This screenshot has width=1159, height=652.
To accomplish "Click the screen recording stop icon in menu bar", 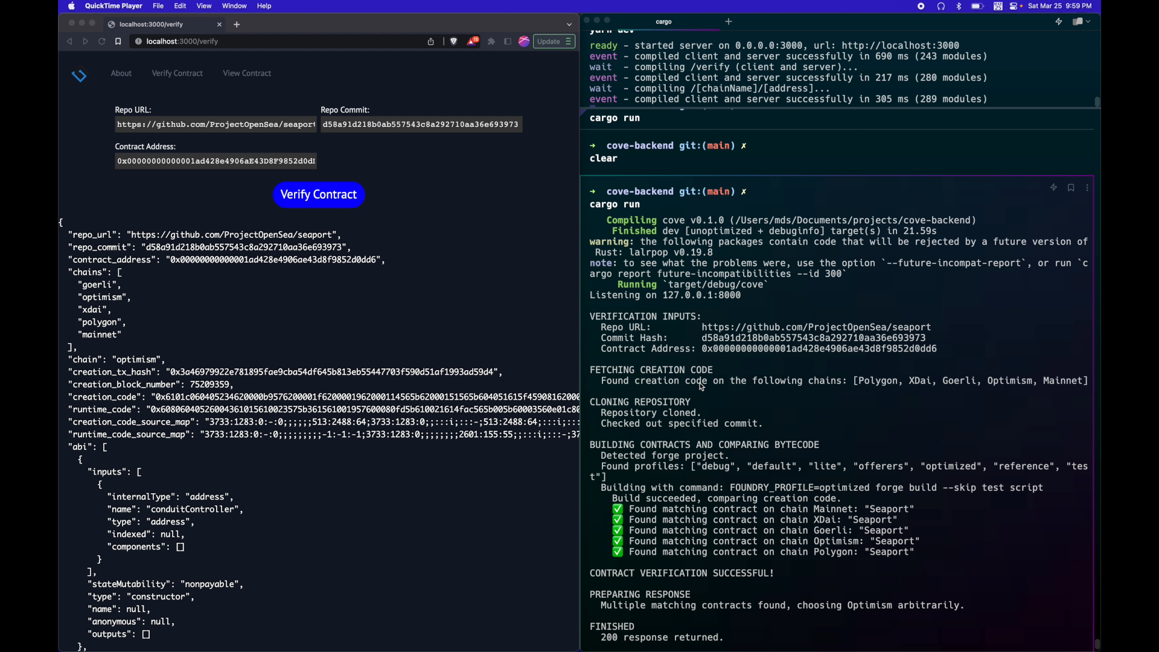I will [x=921, y=6].
